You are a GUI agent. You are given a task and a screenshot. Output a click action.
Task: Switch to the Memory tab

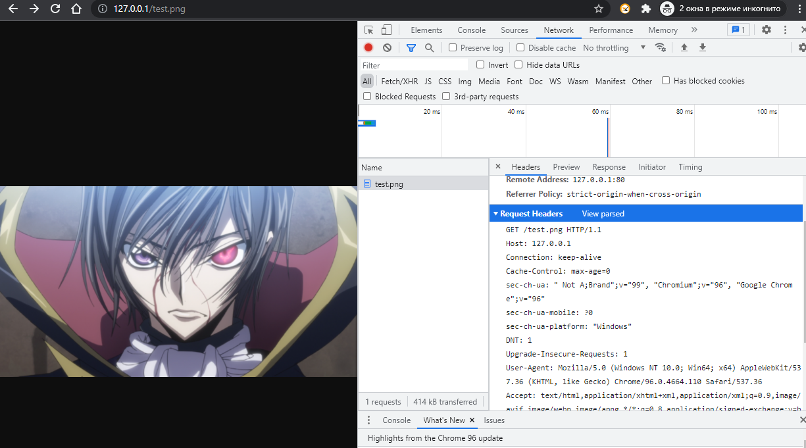663,30
